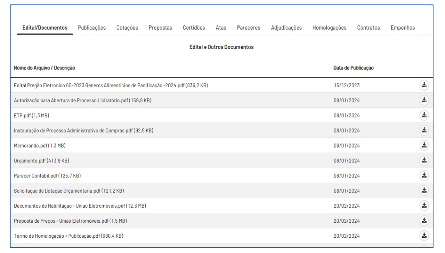The width and height of the screenshot is (445, 253).
Task: Click Solicitação de Dotação Orçamentaria.pdf name
Action: click(x=69, y=191)
